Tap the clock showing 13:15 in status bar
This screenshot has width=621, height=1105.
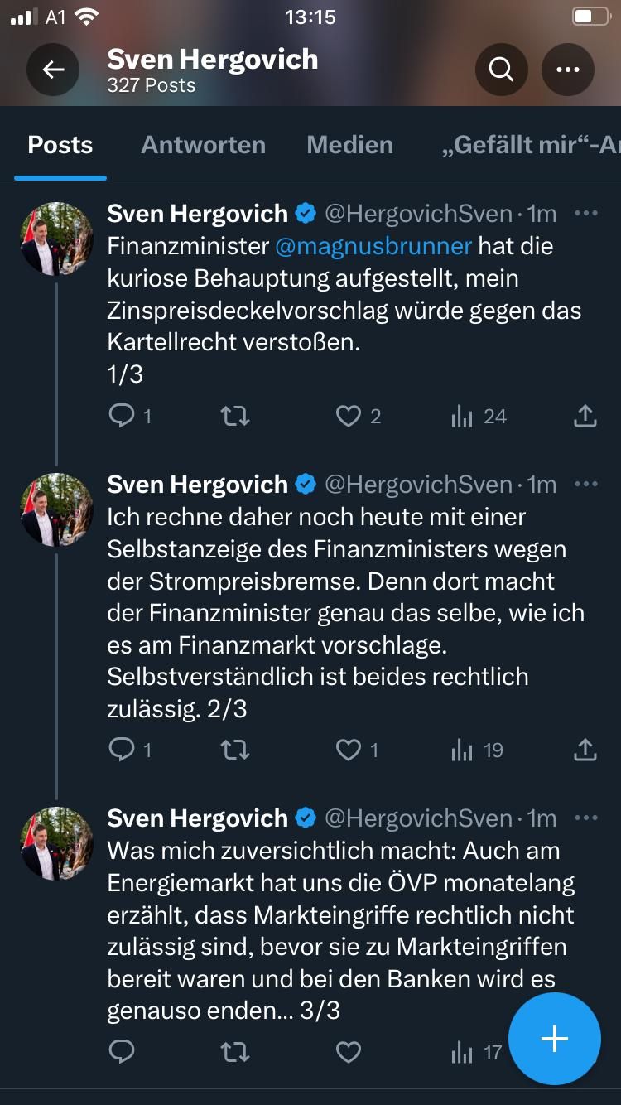coord(310,17)
